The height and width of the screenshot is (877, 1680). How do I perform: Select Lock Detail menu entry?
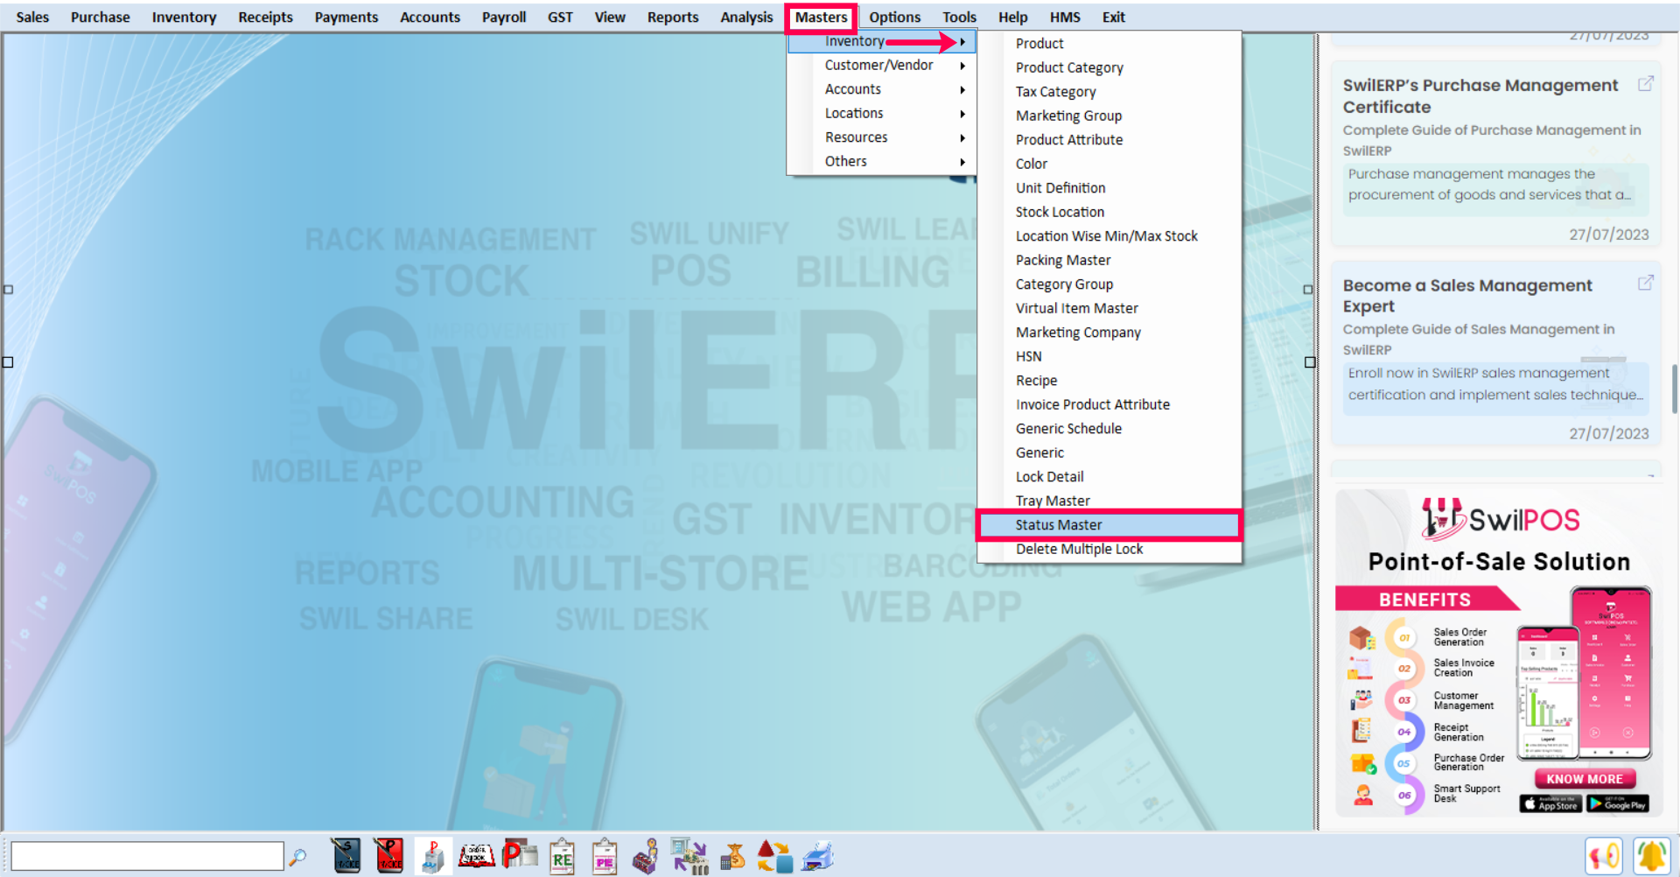point(1109,477)
